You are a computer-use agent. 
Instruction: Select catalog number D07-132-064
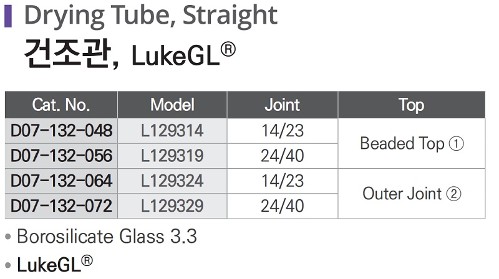62,181
